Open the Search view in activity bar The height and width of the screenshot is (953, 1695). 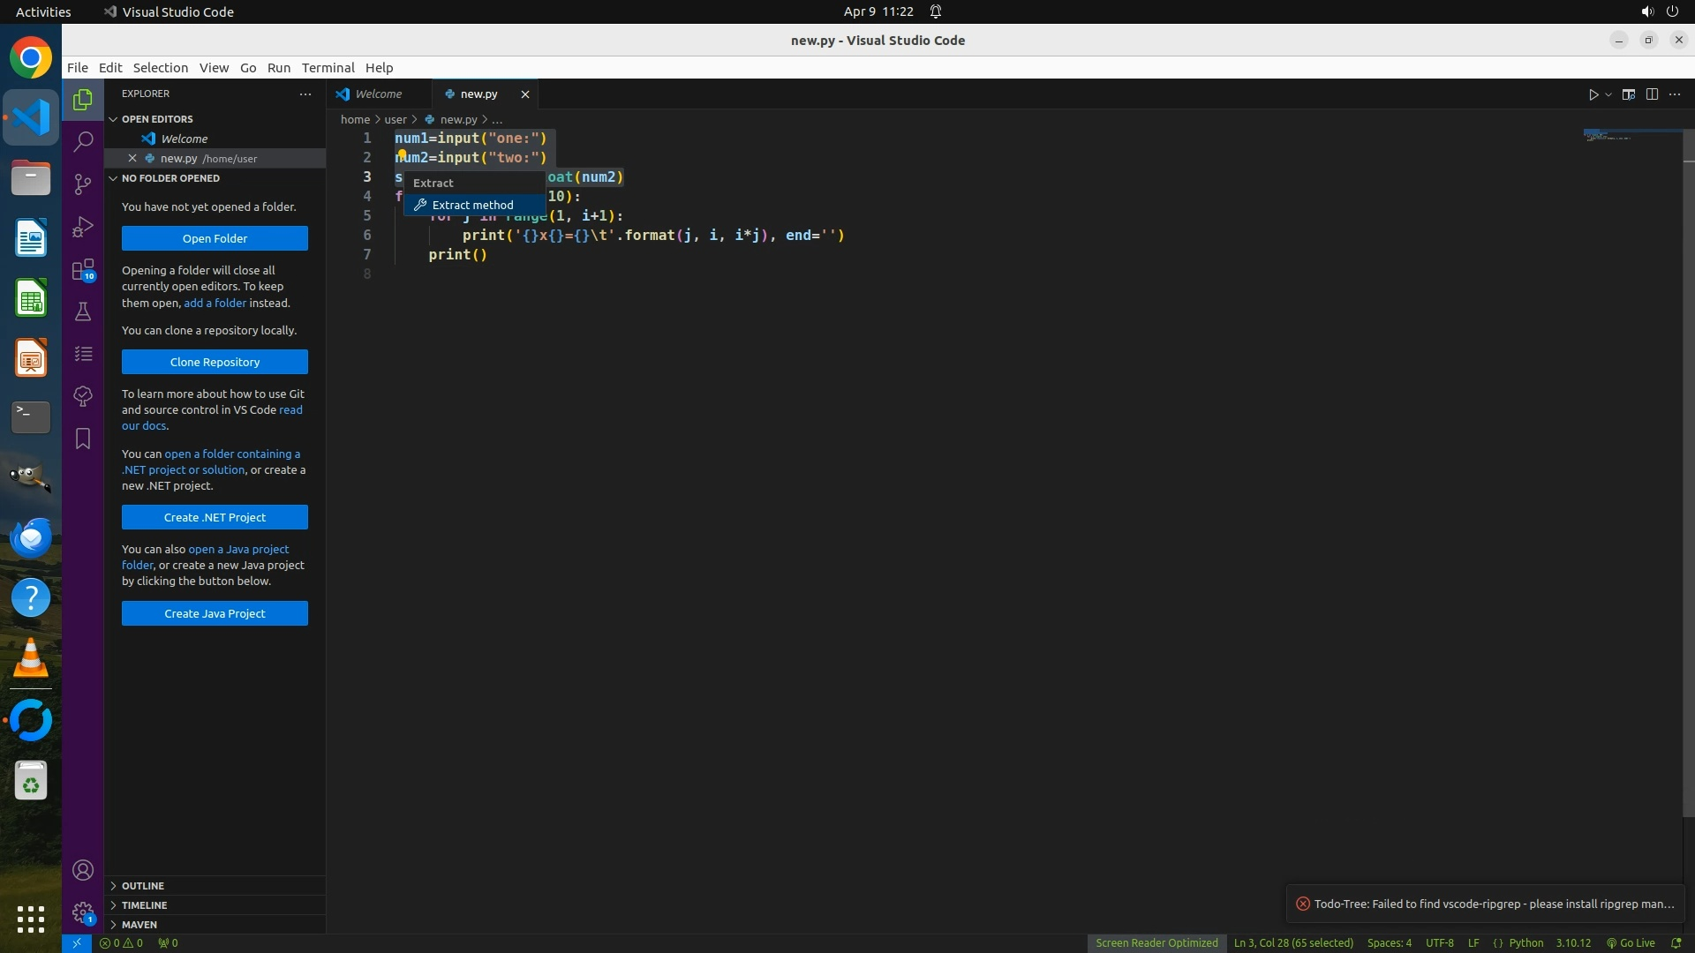tap(83, 141)
